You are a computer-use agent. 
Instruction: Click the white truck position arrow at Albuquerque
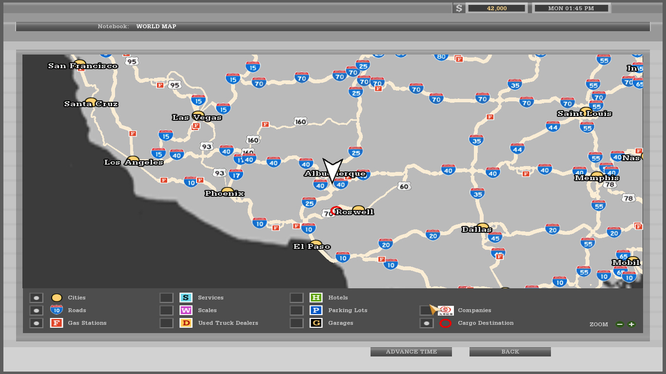(x=333, y=170)
